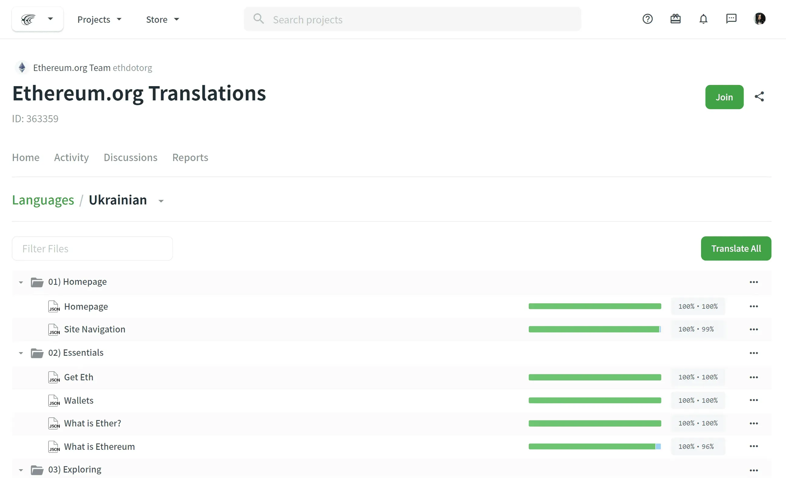Click the JSON icon beside Homepage file
Viewport: 786px width, 478px height.
click(x=54, y=306)
